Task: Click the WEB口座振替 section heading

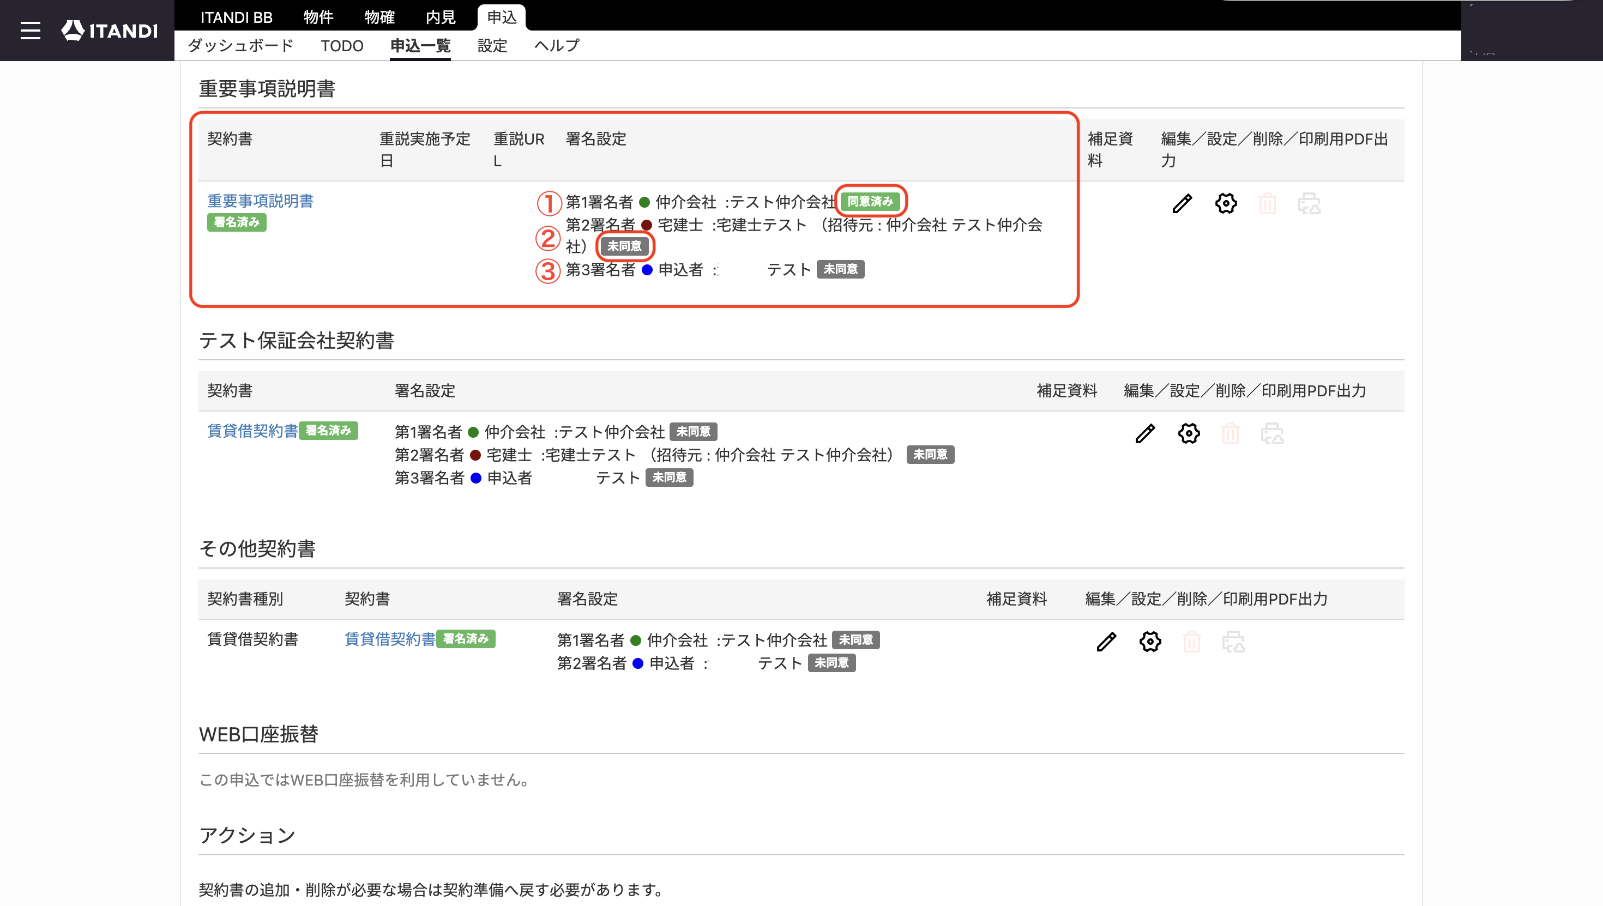Action: [259, 735]
